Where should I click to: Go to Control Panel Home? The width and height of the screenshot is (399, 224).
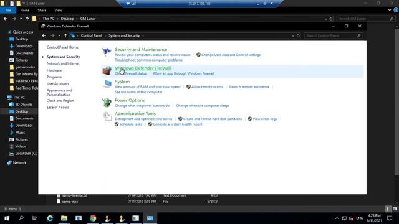click(x=62, y=47)
